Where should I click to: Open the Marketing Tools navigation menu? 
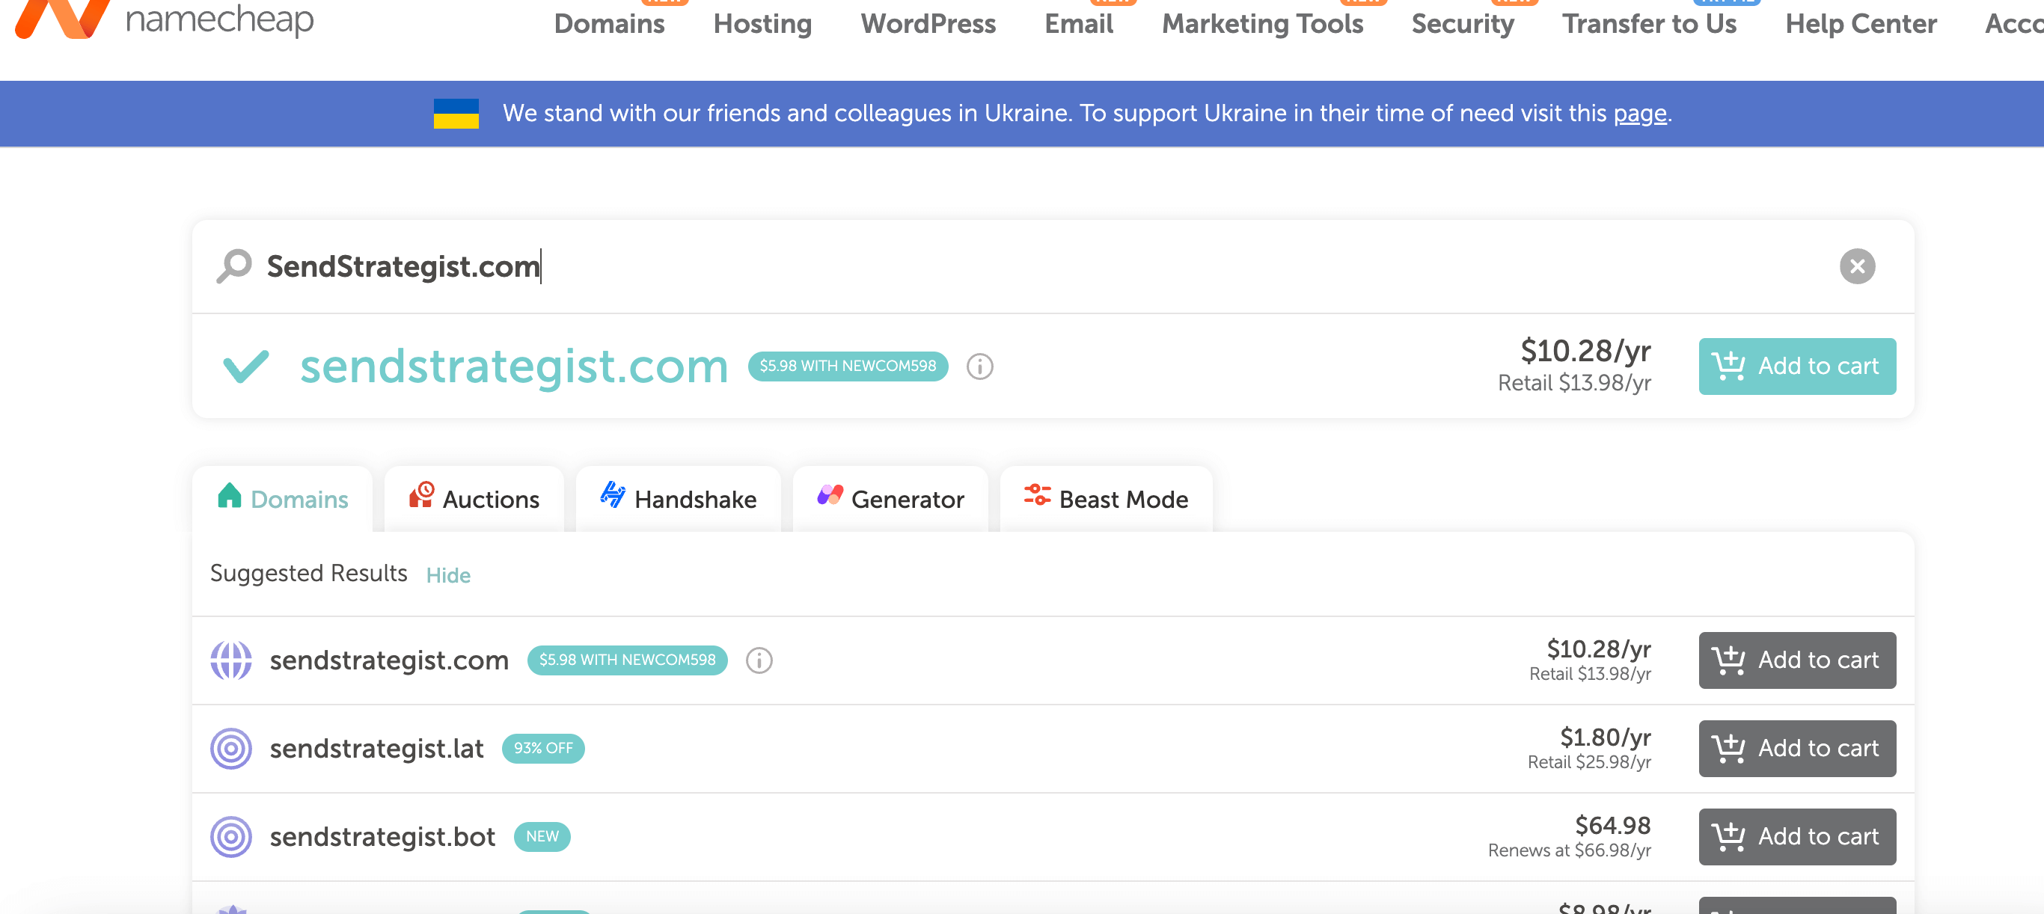tap(1262, 24)
